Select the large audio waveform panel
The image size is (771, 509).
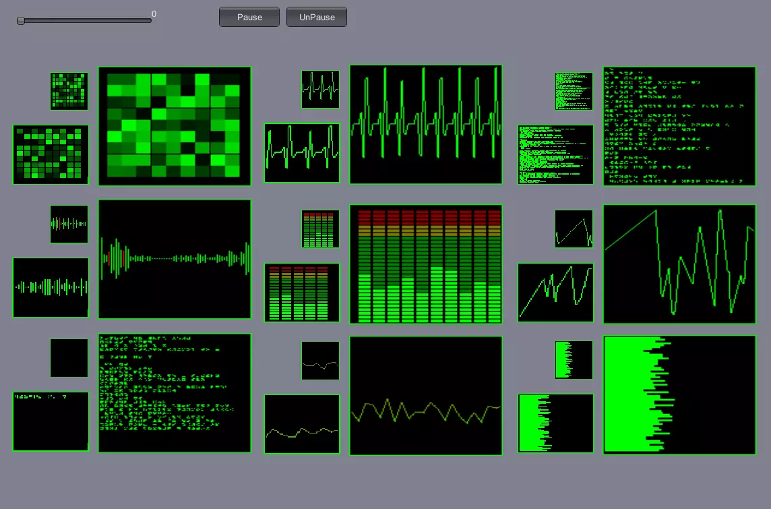click(175, 259)
